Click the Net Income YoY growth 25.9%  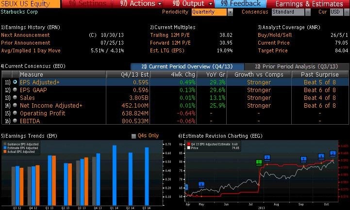tap(217, 105)
